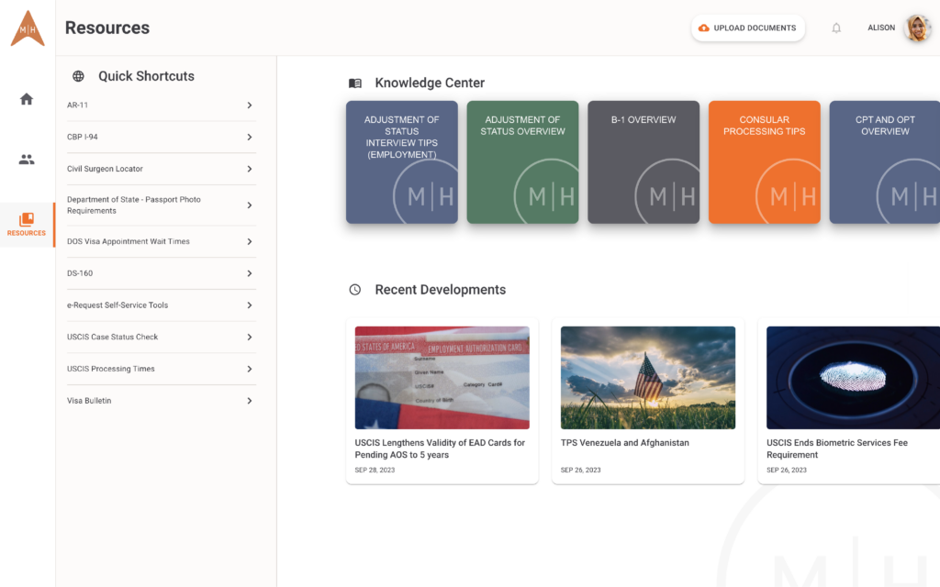The image size is (940, 587).
Task: Click the SEP 28, 2023 date
Action: tap(375, 471)
